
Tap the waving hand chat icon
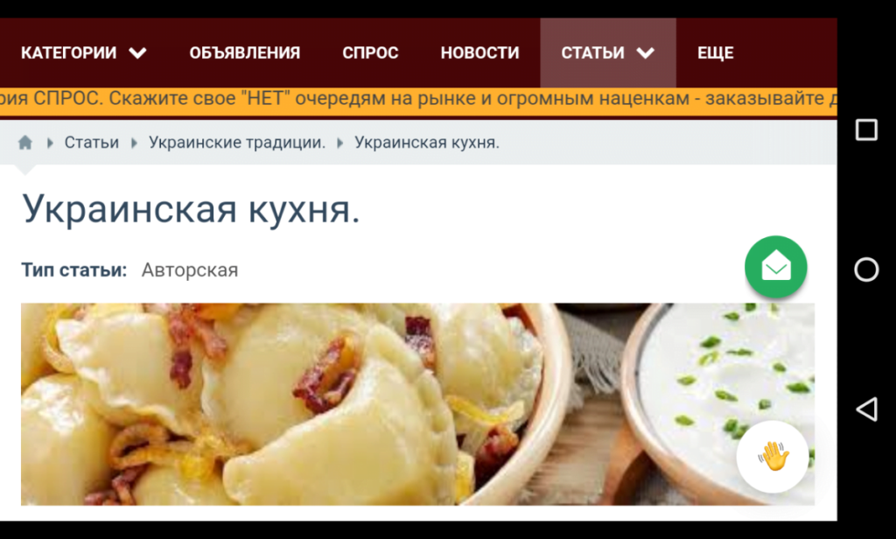773,456
